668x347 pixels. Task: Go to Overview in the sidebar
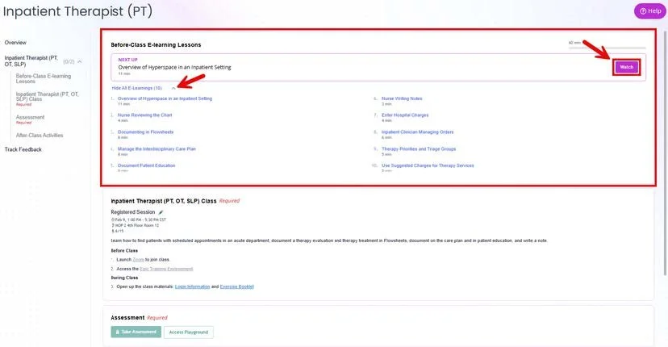15,43
